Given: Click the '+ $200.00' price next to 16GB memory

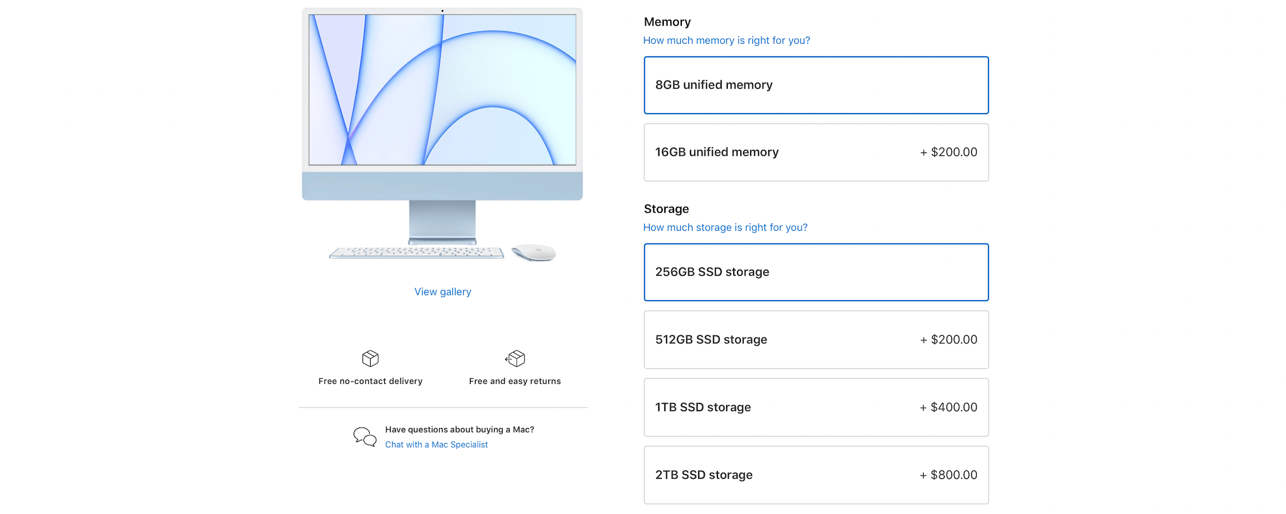Looking at the screenshot, I should click(948, 152).
